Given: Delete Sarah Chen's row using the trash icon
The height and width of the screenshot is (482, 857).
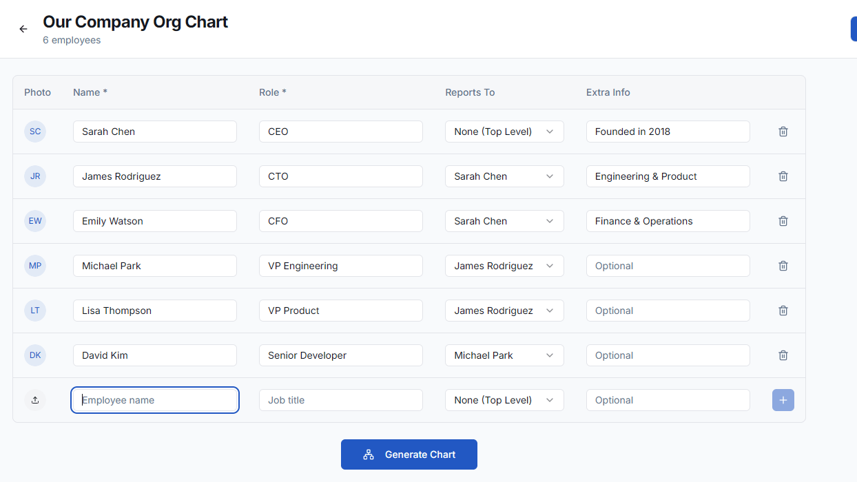Looking at the screenshot, I should pyautogui.click(x=783, y=131).
